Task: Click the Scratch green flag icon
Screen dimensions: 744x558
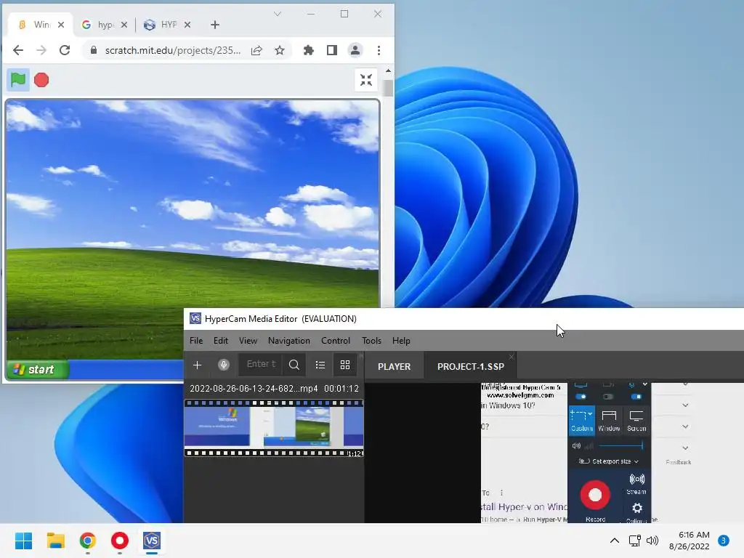Action: click(18, 80)
